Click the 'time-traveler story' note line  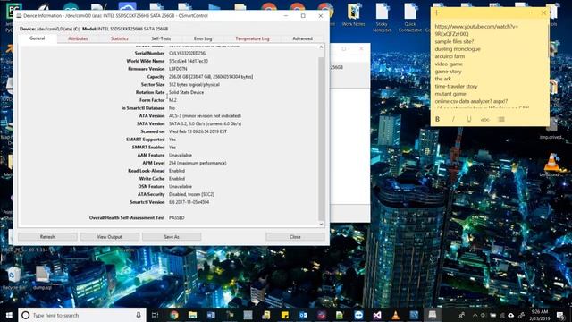point(456,87)
